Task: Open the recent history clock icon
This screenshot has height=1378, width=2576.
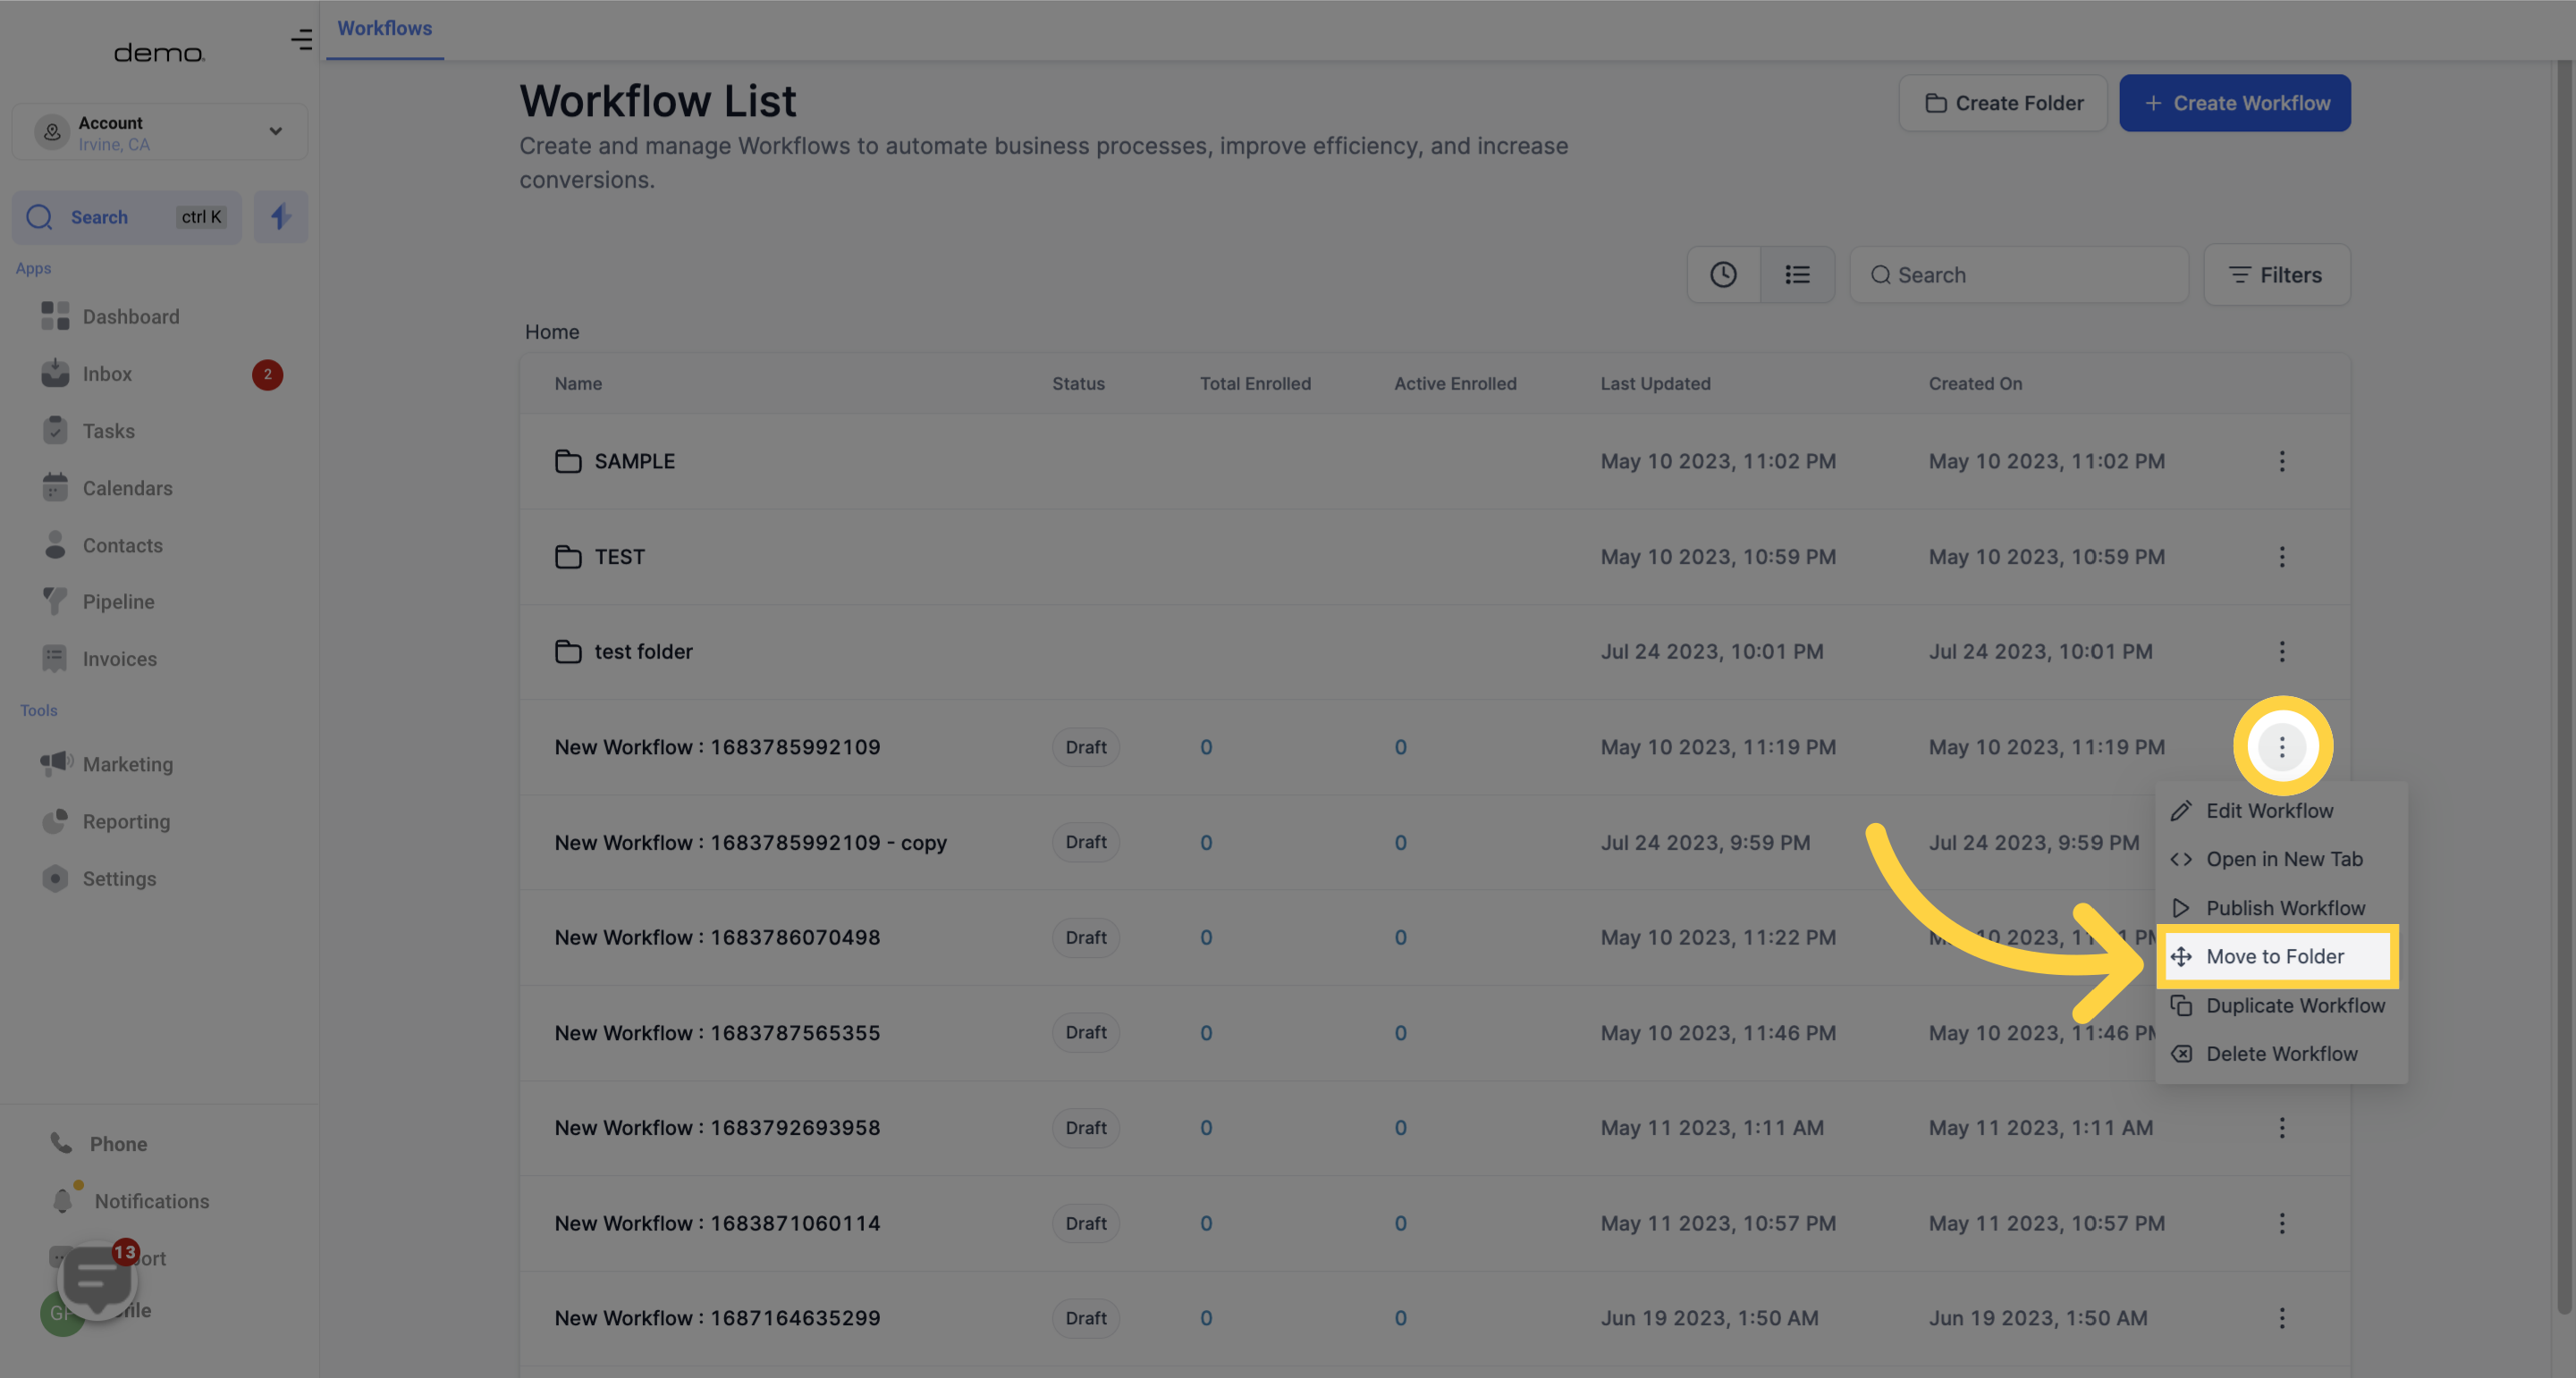Action: [x=1722, y=275]
